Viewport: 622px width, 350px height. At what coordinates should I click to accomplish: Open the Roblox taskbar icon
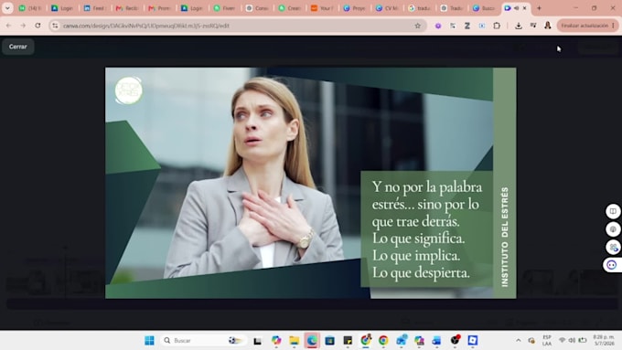click(473, 341)
